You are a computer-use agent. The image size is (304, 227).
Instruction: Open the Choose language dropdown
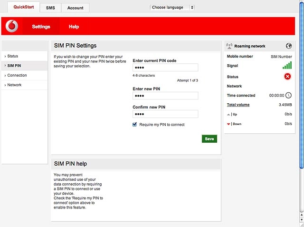pos(172,8)
